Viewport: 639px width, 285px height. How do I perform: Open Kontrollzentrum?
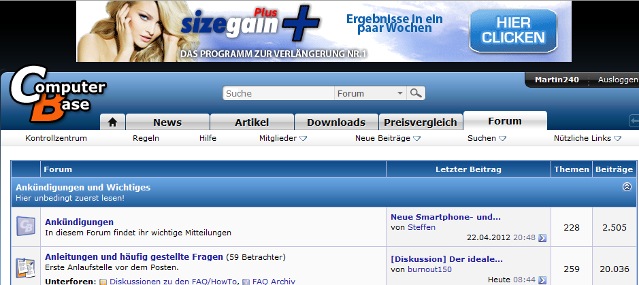[56, 138]
